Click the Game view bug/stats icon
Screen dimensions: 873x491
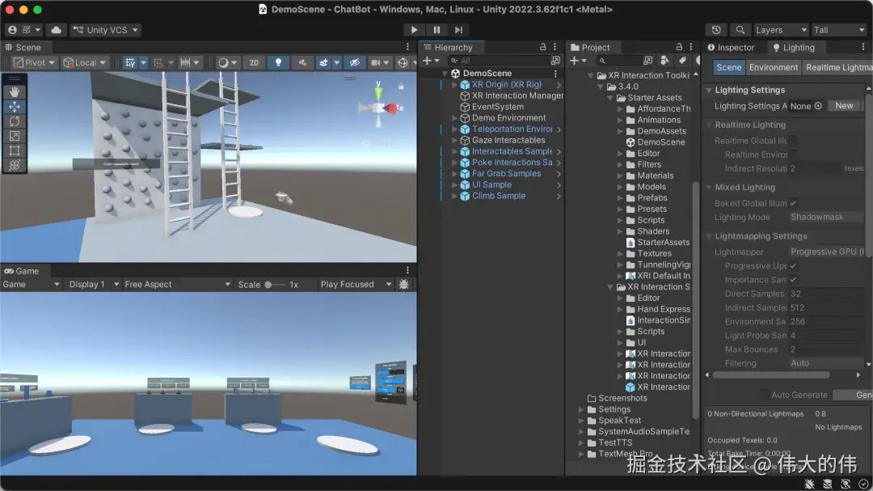click(x=404, y=284)
